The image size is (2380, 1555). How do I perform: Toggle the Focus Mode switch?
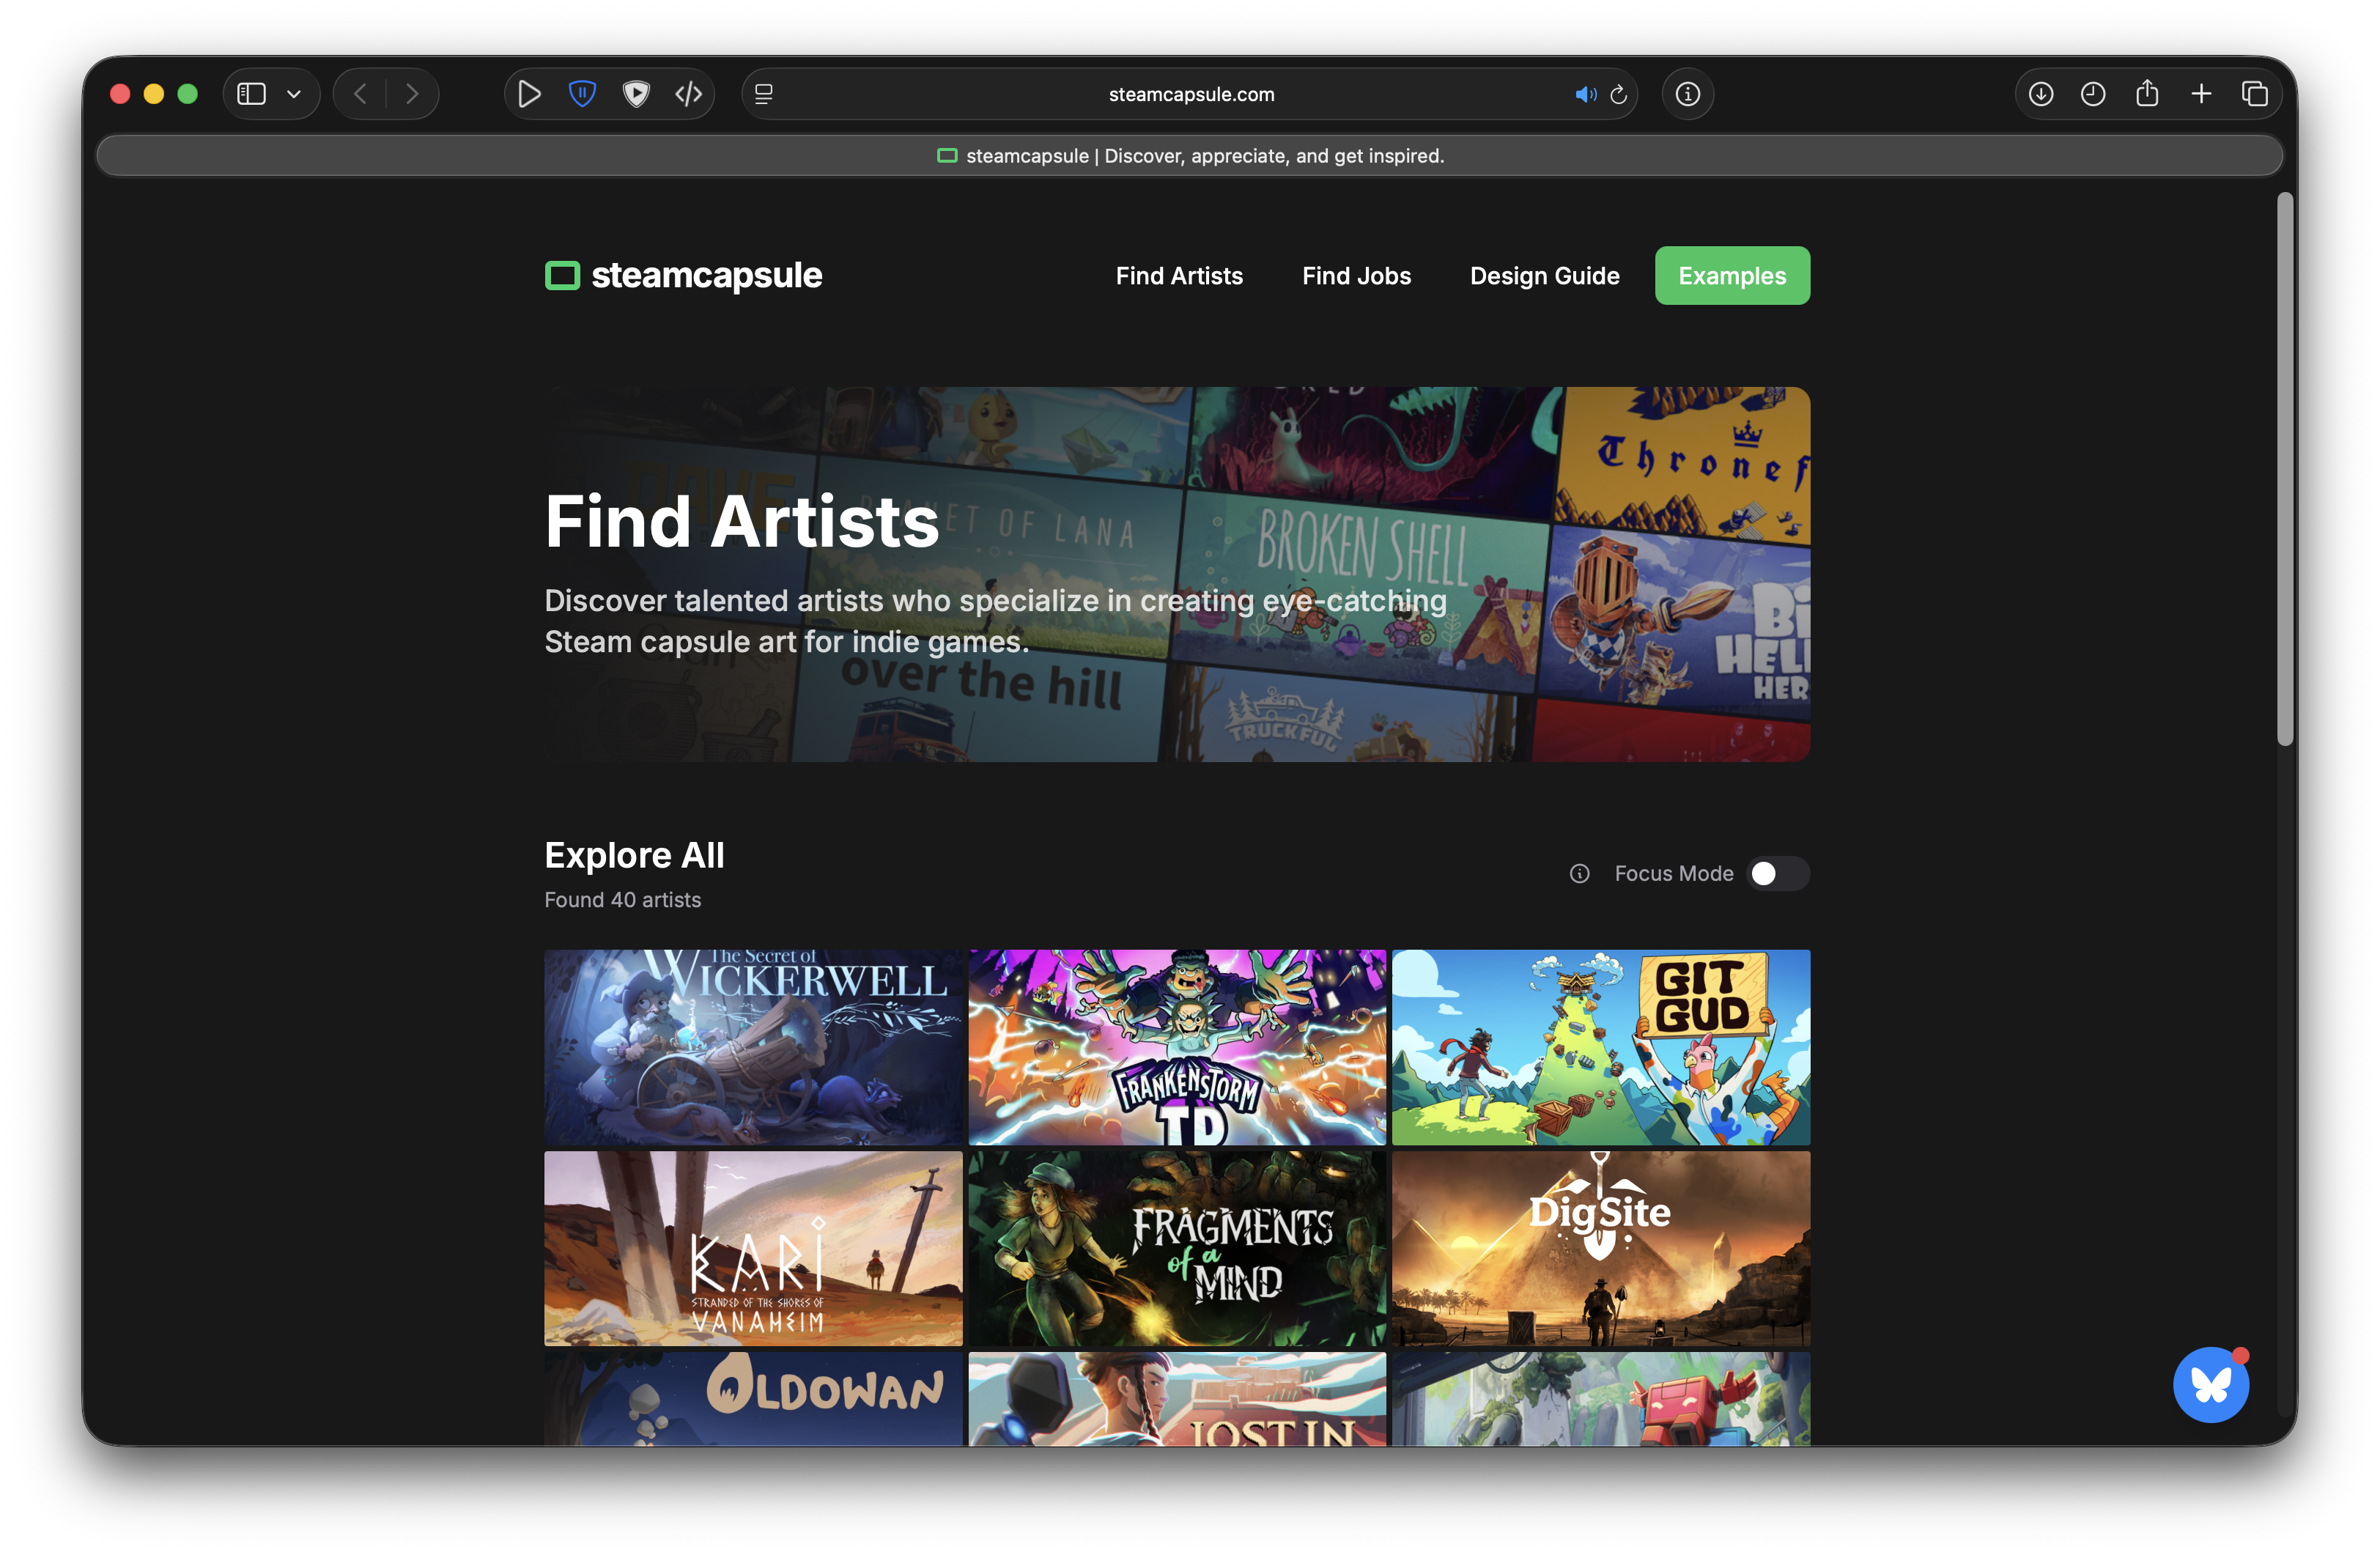coord(1778,874)
